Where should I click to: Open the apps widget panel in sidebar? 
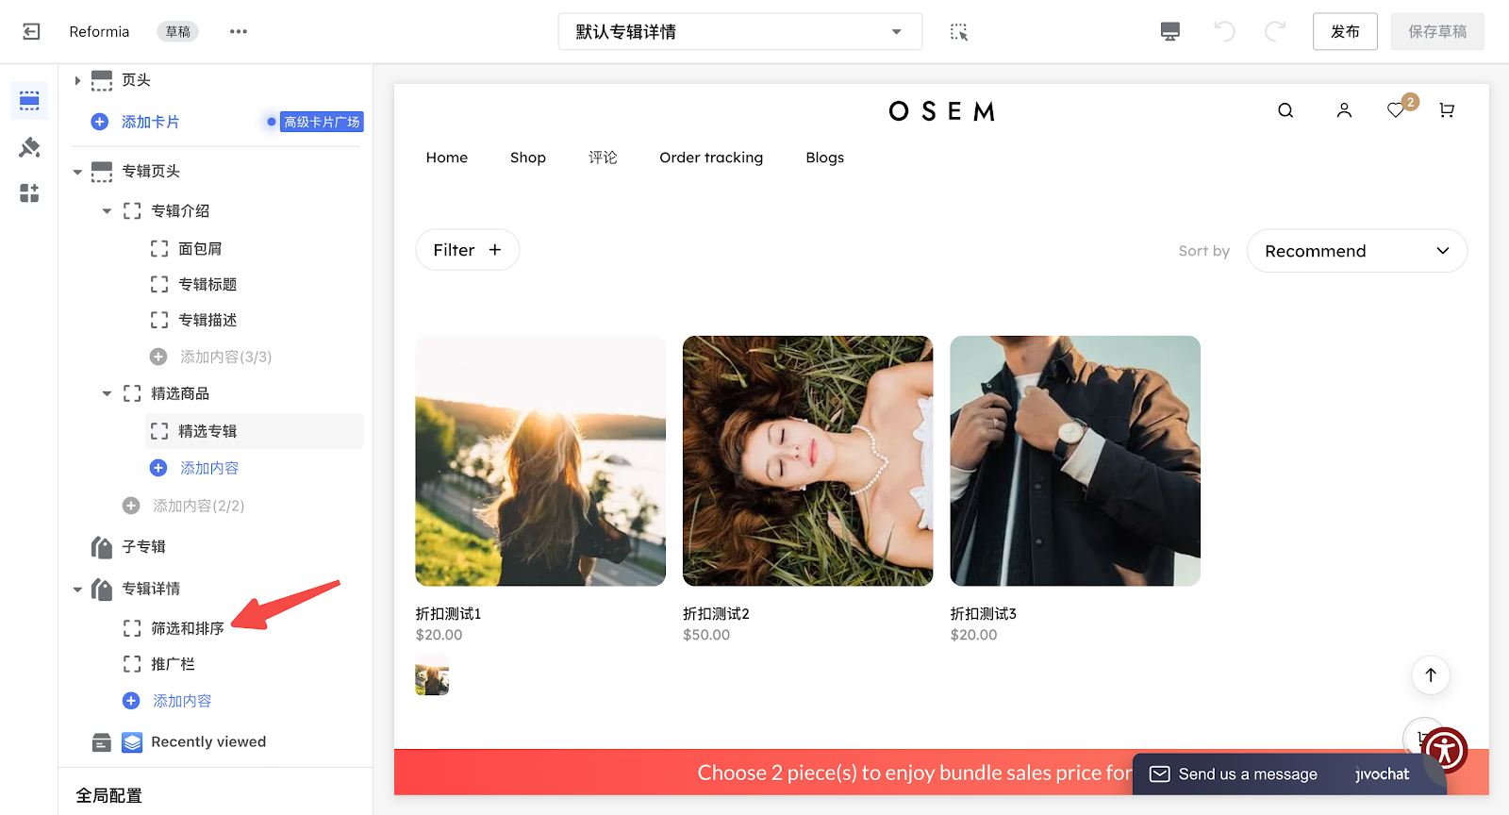29,193
